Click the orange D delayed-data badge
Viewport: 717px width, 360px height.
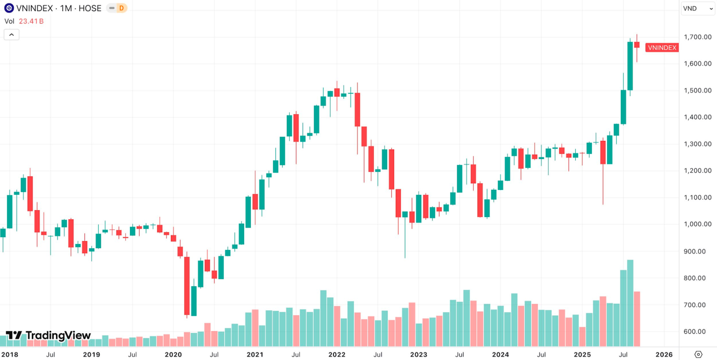click(x=121, y=8)
